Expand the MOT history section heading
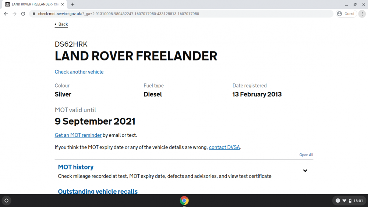368x207 pixels. pyautogui.click(x=75, y=167)
